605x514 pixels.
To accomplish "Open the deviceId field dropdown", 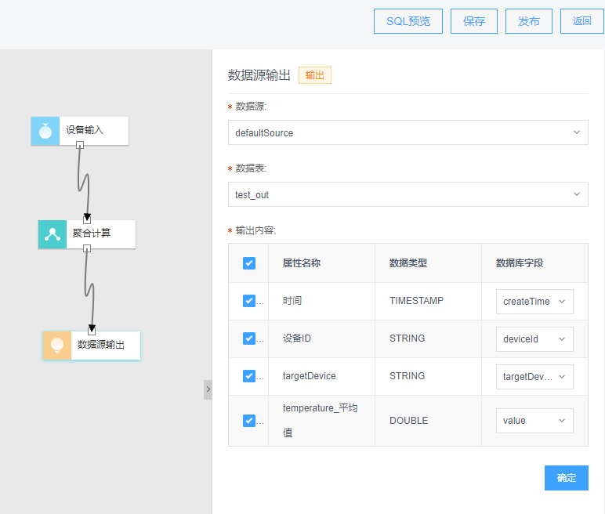I will (x=534, y=338).
